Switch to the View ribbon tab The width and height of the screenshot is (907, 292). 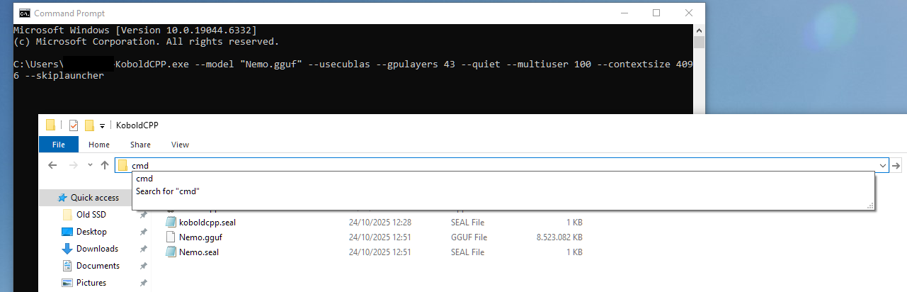pos(180,145)
